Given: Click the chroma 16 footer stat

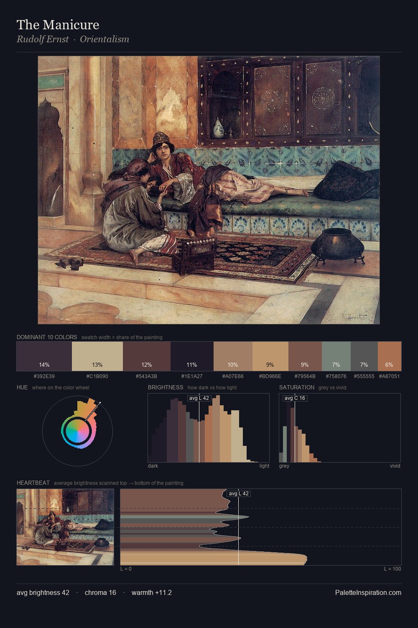Looking at the screenshot, I should pyautogui.click(x=100, y=592).
